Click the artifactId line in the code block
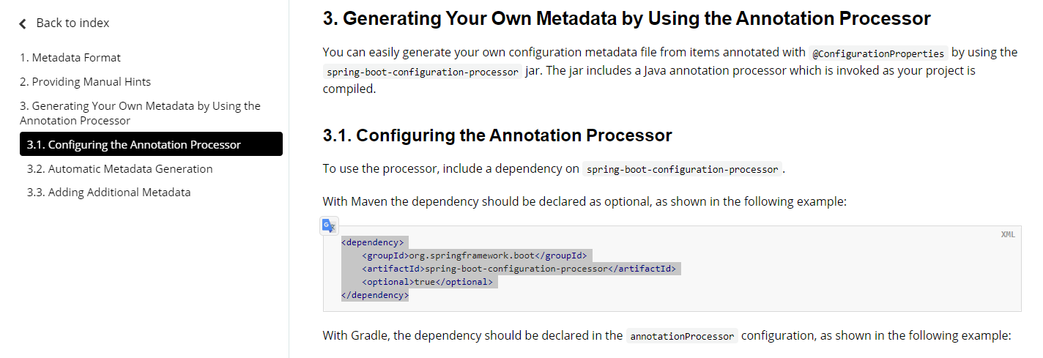The height and width of the screenshot is (358, 1043). pos(519,269)
